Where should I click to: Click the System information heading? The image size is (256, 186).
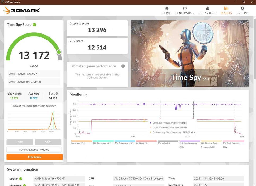23,169
